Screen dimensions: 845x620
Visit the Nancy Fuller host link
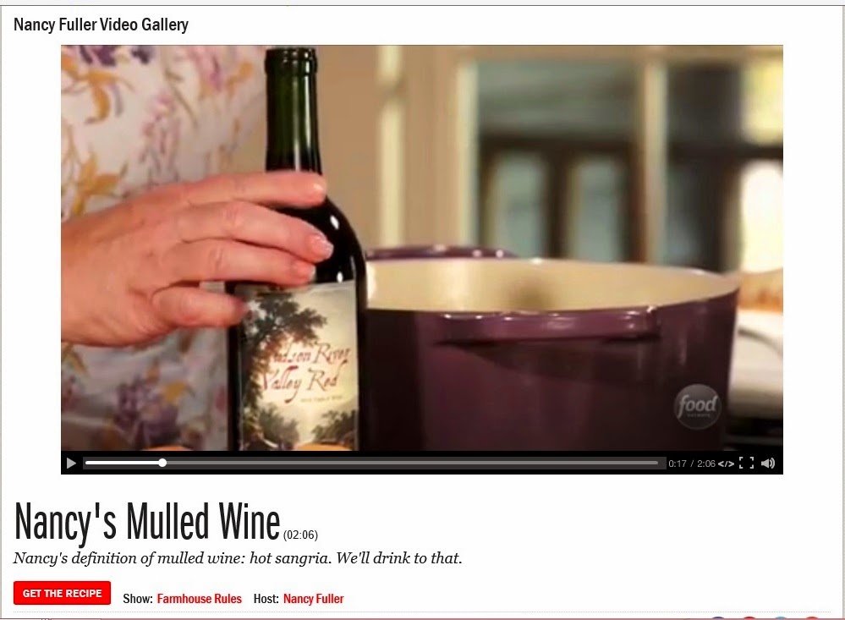point(313,599)
